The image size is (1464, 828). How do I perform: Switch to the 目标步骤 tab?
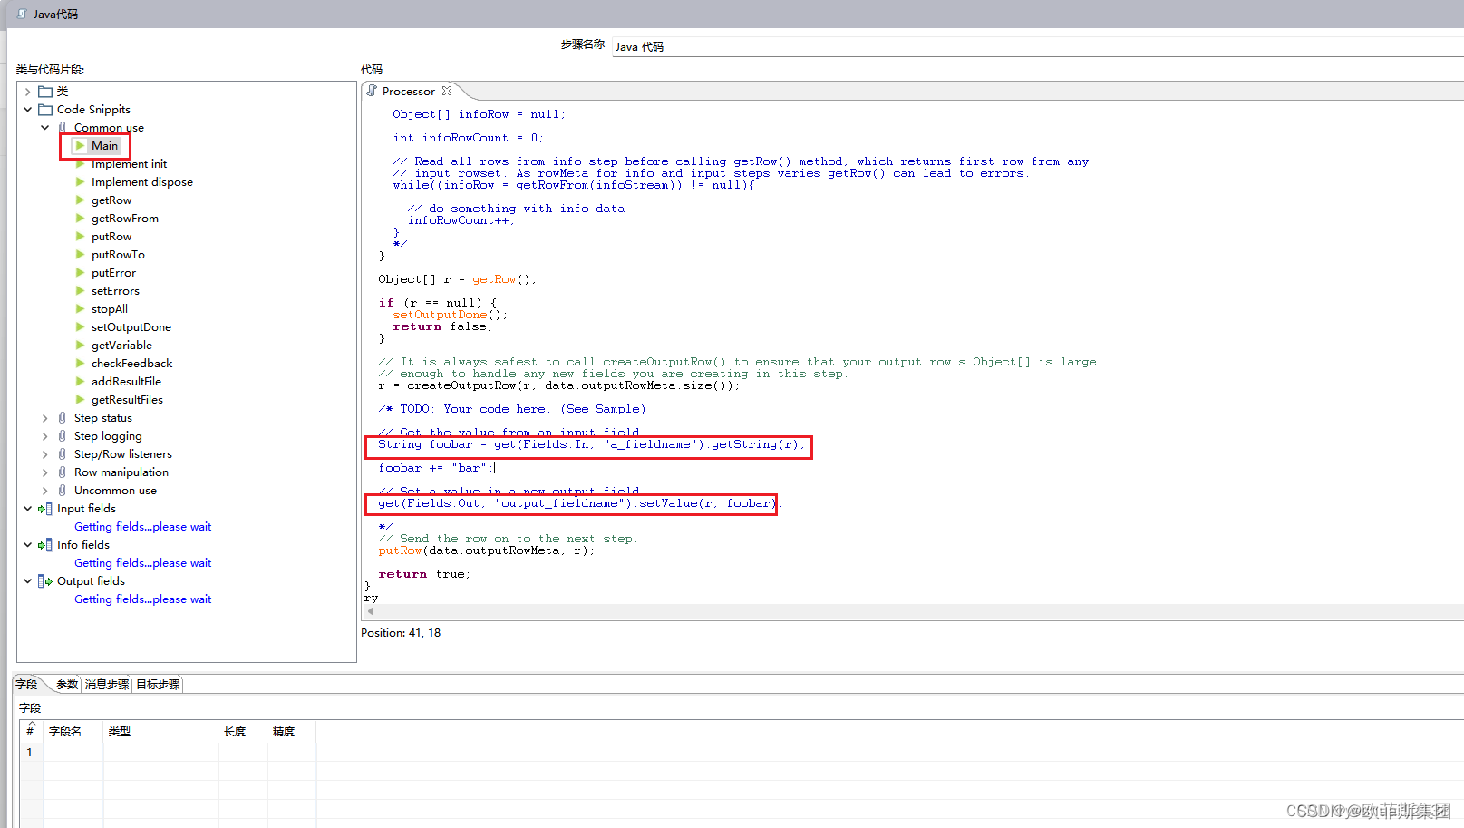(x=158, y=685)
